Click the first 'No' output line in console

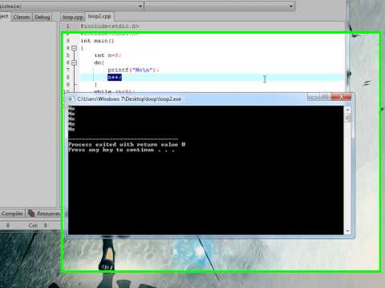pyautogui.click(x=71, y=109)
